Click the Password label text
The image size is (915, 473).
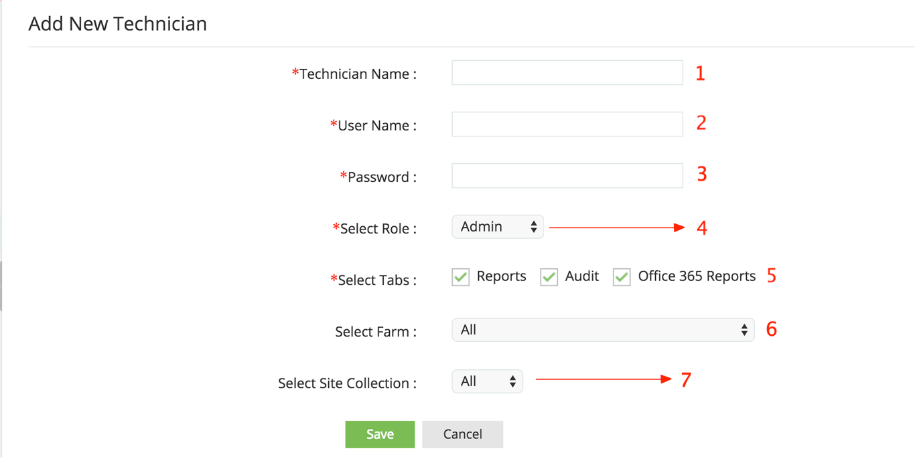[x=381, y=177]
